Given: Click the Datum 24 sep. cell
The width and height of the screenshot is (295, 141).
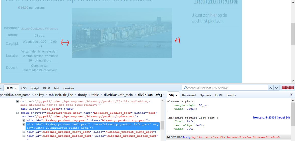Looking at the screenshot, I should pyautogui.click(x=40, y=35).
